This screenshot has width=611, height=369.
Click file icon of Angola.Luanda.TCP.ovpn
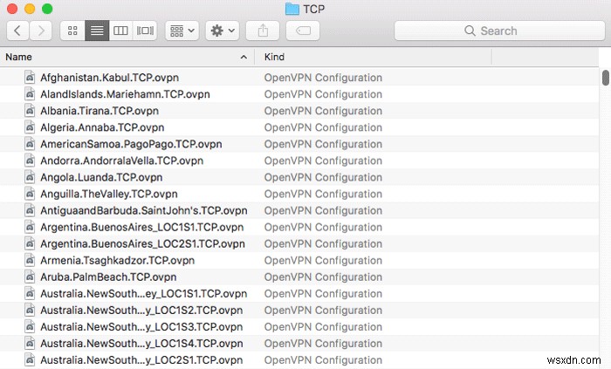tap(30, 177)
